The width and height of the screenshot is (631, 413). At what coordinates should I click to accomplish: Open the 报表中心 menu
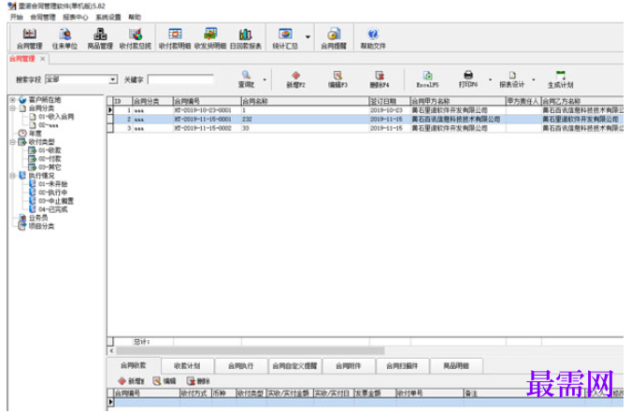pyautogui.click(x=75, y=17)
